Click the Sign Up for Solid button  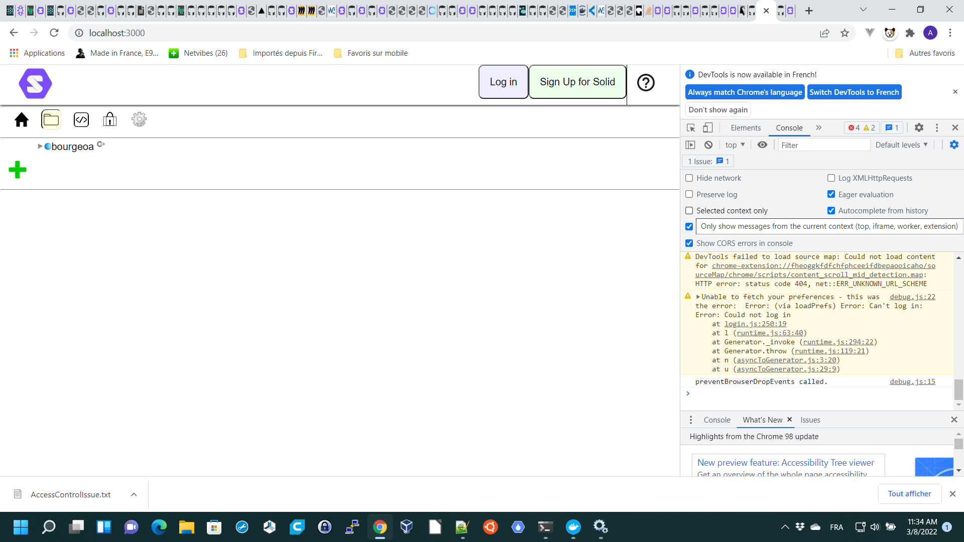577,81
